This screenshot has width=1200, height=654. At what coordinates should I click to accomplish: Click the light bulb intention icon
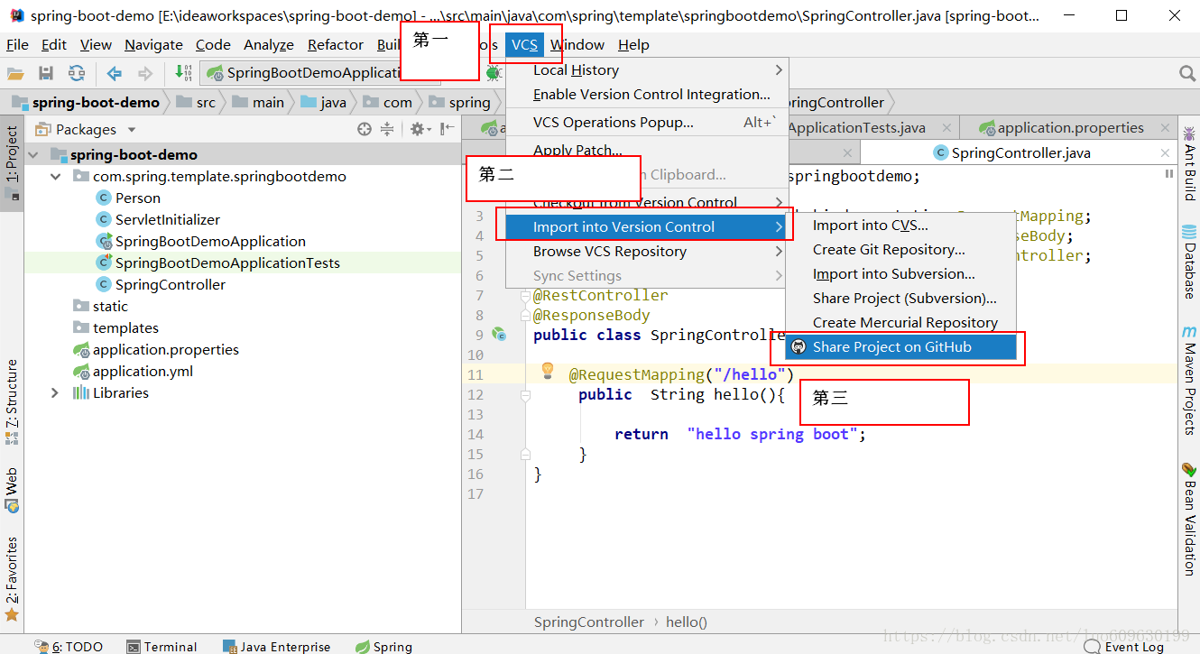[547, 370]
